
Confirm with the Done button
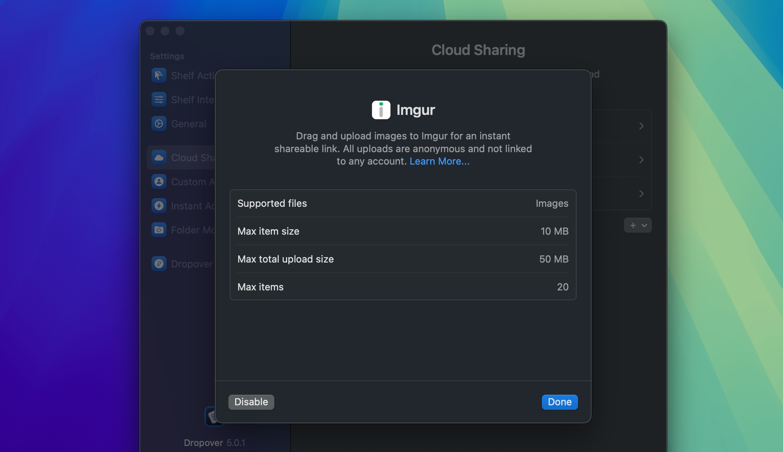560,402
